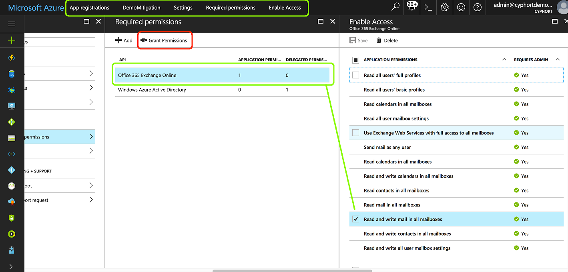Select App registrations breadcrumb
This screenshot has height=272, width=568.
[x=89, y=8]
